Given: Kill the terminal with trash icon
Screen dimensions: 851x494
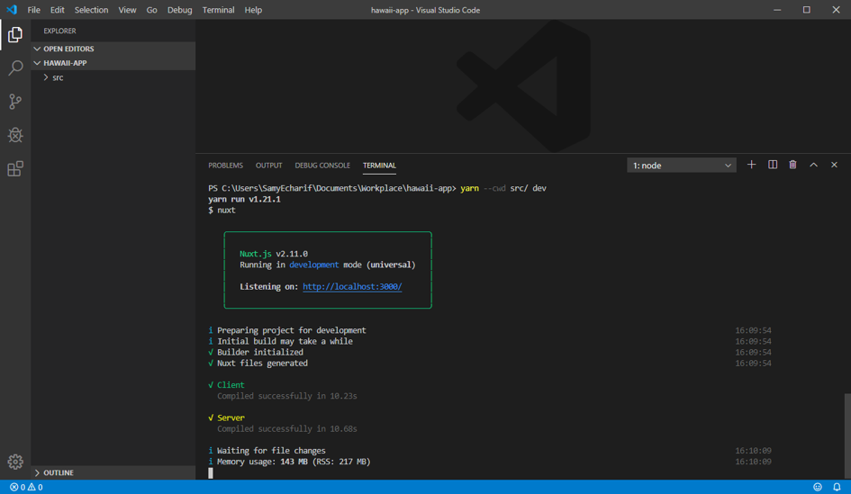Looking at the screenshot, I should [x=793, y=165].
